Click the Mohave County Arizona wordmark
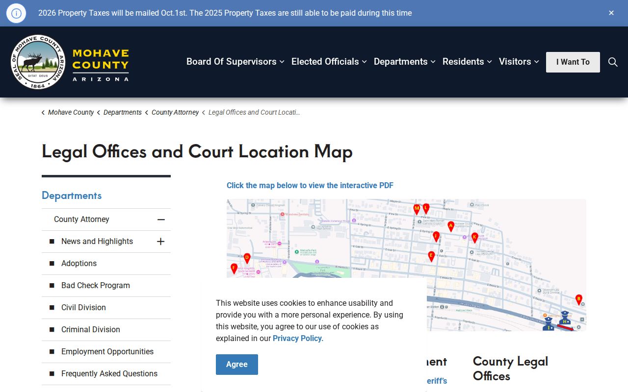This screenshot has width=628, height=392. [x=101, y=65]
